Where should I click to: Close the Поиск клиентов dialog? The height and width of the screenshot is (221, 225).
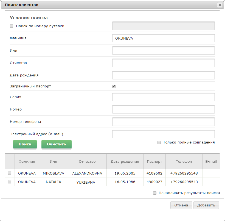pyautogui.click(x=220, y=5)
